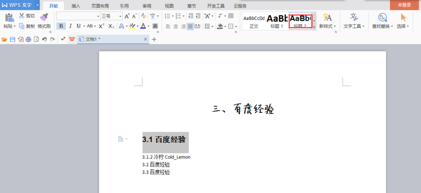
Task: Switch to the 插入 ribbon tab
Action: tap(76, 6)
